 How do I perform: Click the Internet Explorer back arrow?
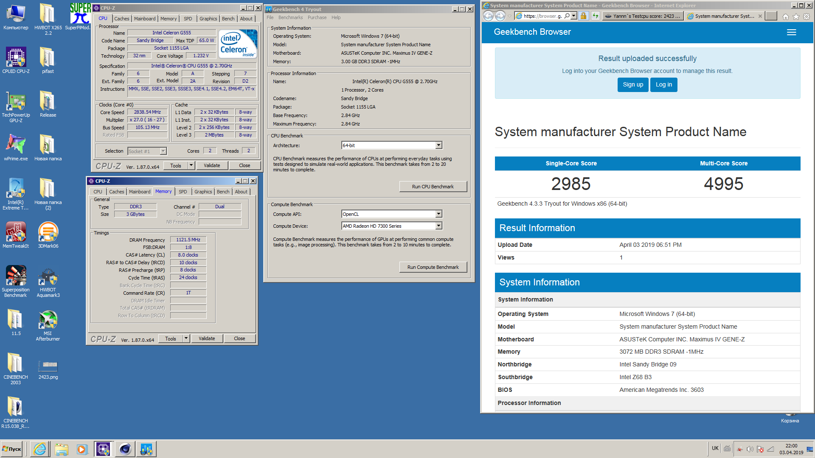click(488, 16)
